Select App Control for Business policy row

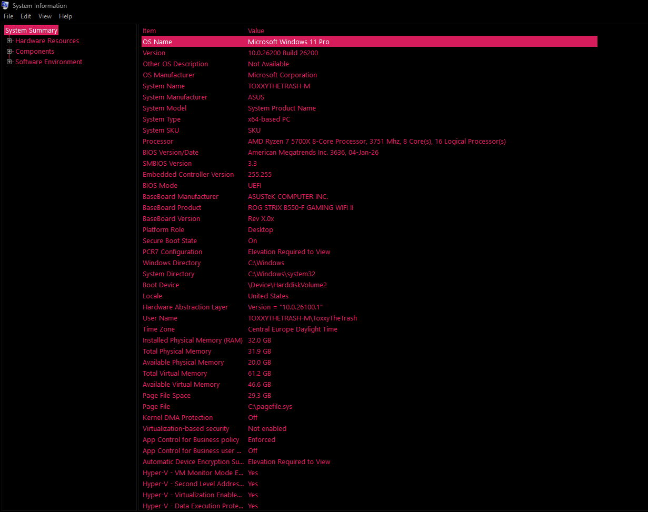[x=370, y=440]
